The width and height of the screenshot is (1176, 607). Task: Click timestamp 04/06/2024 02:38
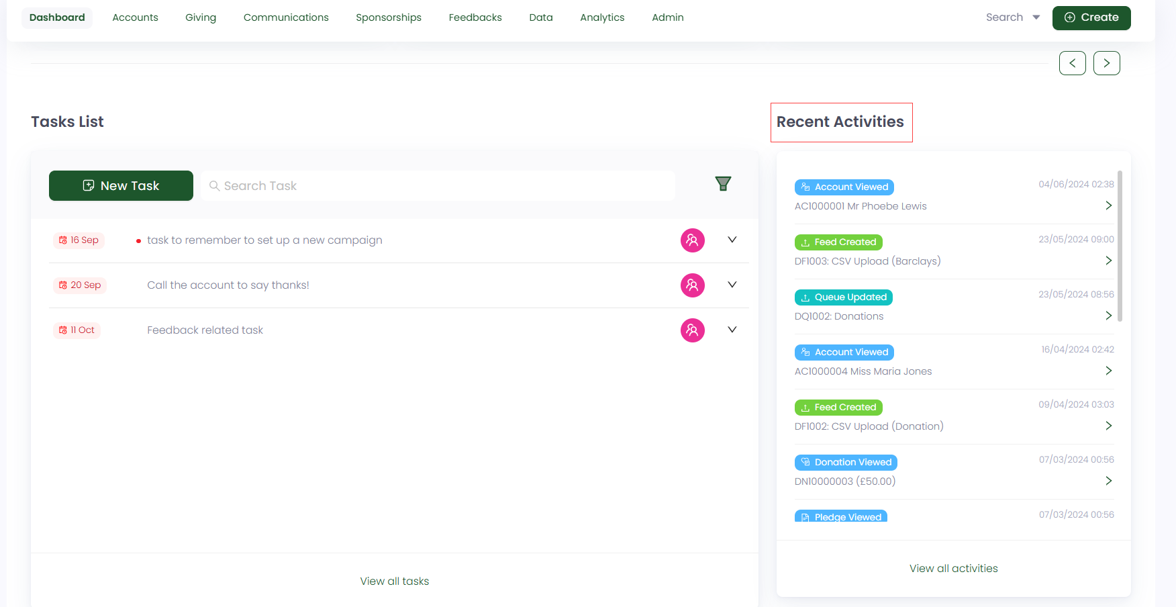pos(1076,184)
